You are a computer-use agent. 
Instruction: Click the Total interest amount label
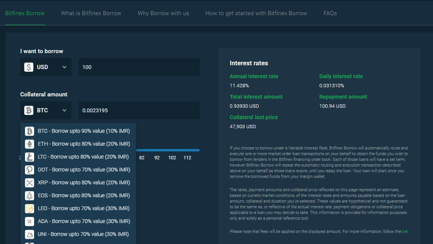point(256,97)
